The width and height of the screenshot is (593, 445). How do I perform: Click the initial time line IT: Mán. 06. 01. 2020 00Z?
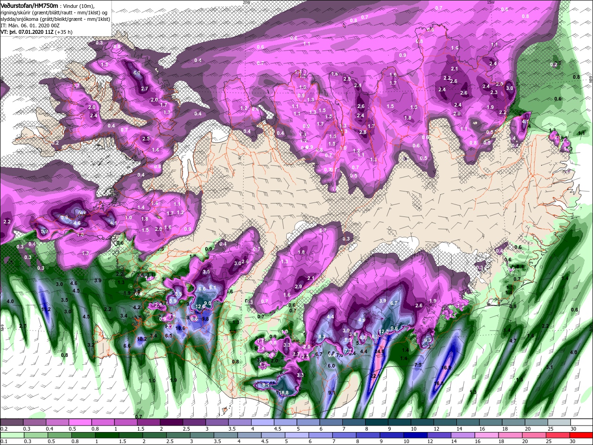[29, 25]
